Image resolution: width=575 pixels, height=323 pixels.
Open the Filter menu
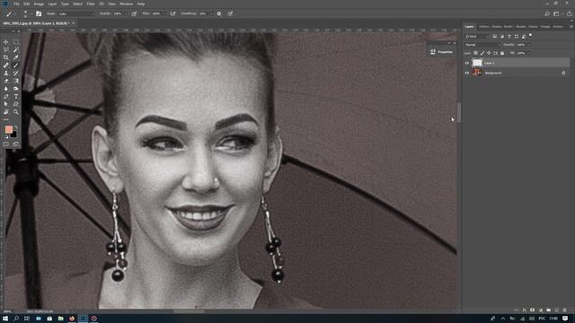91,4
